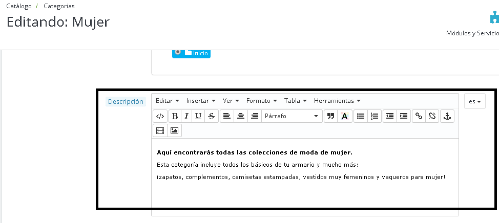Toggle underline formatting
This screenshot has width=499, height=223.
point(198,116)
